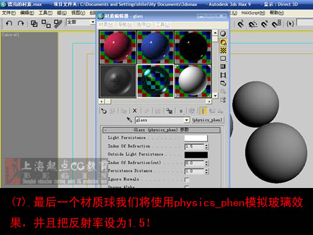313x235 pixels.
Task: Click the Persistence Distance spinner arrows
Action: [207, 171]
